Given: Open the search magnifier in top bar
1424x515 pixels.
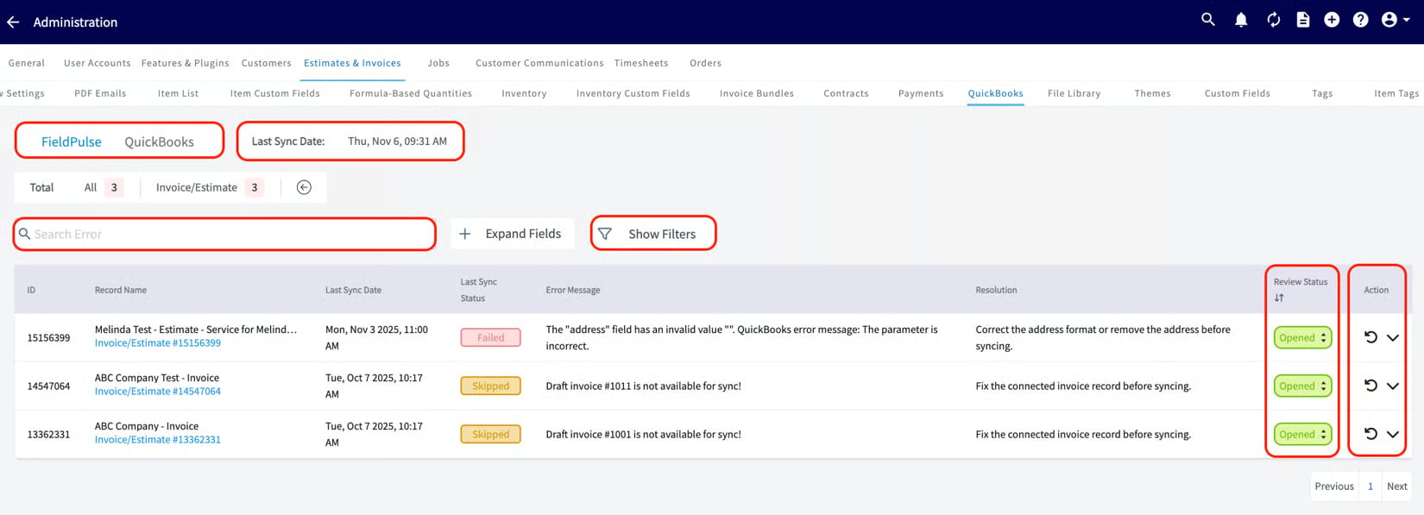Looking at the screenshot, I should click(1208, 19).
